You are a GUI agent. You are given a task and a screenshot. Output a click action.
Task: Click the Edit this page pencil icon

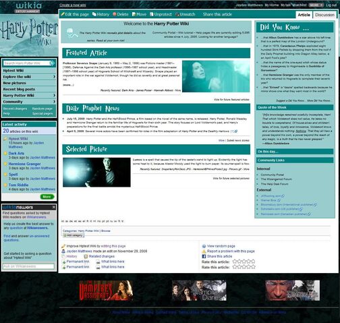click(x=63, y=14)
